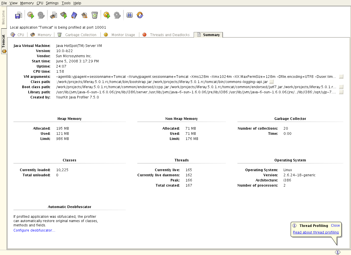The width and height of the screenshot is (351, 255).
Task: Open the Threads and Deadlocks tab
Action: tap(166, 35)
